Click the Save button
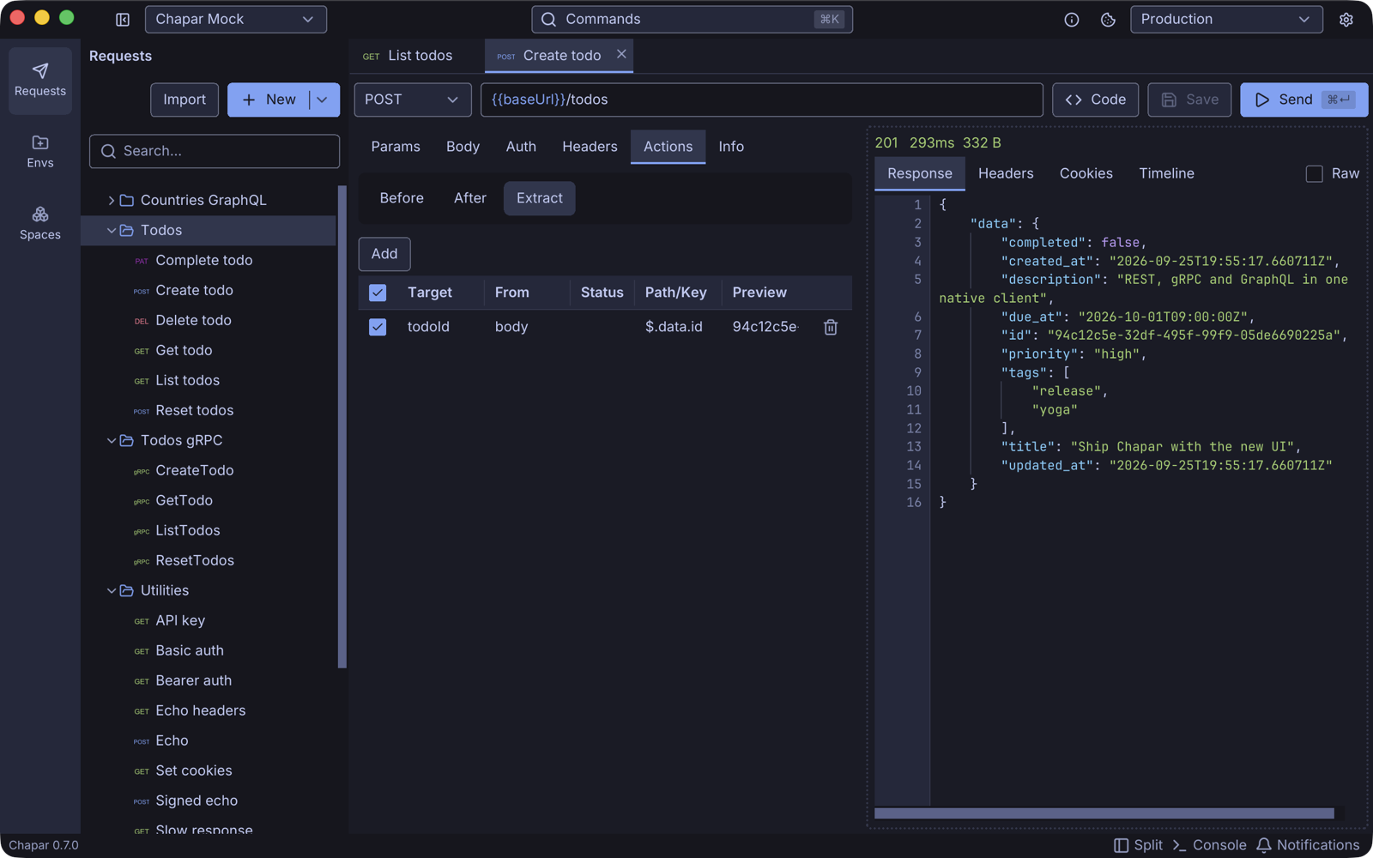Screen dimensions: 1373x858 click(x=1189, y=100)
